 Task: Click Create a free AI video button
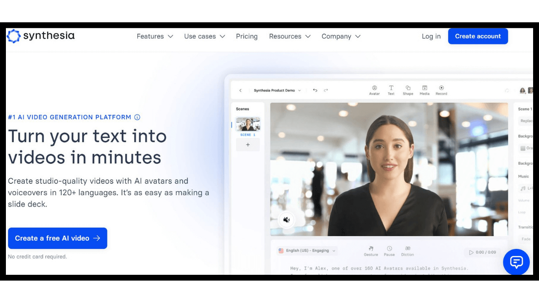[x=58, y=238]
